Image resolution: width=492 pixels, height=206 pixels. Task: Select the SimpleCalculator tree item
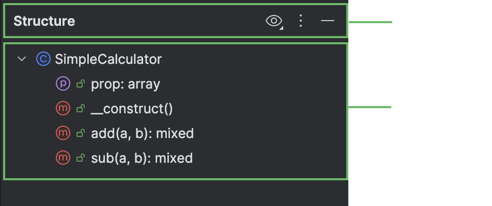point(108,59)
